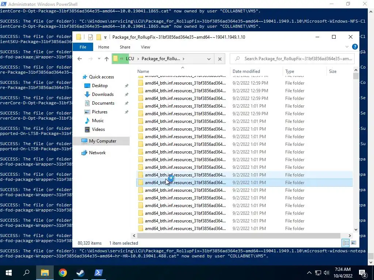Open the Customize Quick Access Toolbar dropdown
This screenshot has width=374, height=280.
point(105,38)
